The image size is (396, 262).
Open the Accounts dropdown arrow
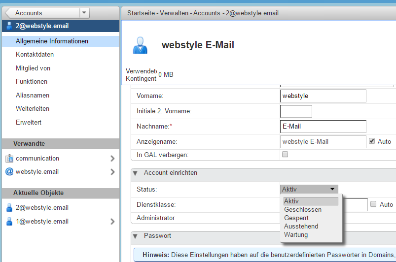[x=84, y=13]
